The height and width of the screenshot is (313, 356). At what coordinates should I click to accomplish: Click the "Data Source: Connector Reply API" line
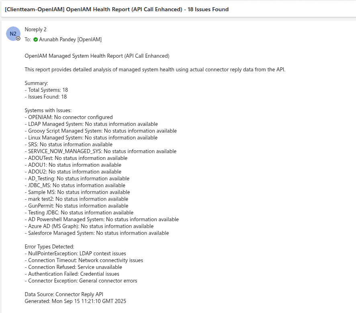pyautogui.click(x=66, y=295)
